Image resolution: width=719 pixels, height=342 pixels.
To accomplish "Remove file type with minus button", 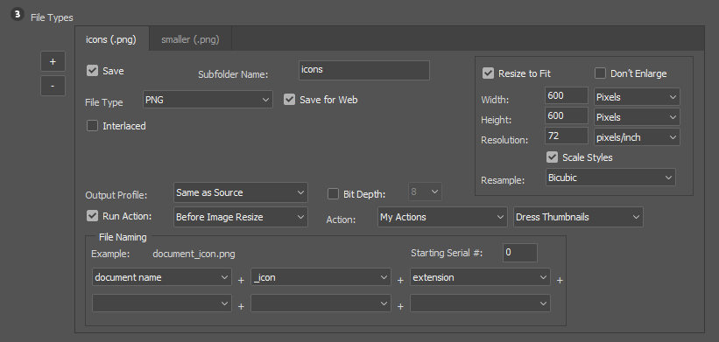I will point(53,86).
